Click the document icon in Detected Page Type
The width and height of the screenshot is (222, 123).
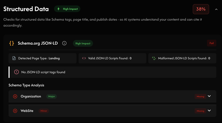[x=14, y=58]
